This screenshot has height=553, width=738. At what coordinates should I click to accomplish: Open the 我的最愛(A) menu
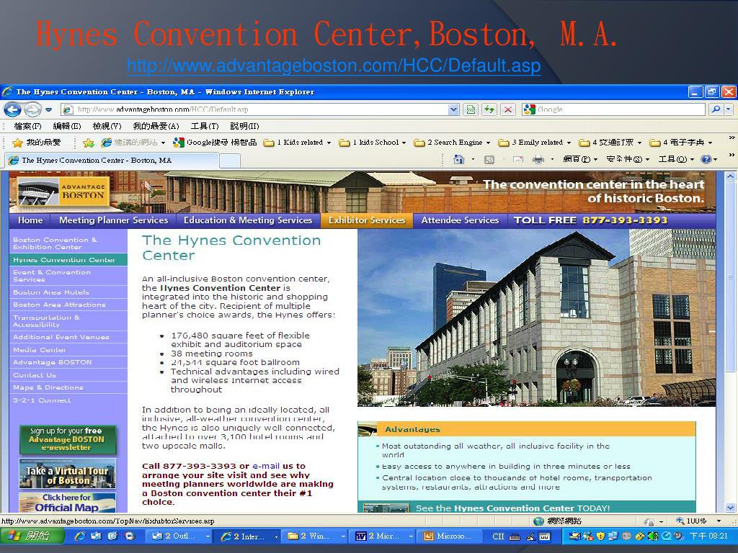pyautogui.click(x=156, y=126)
